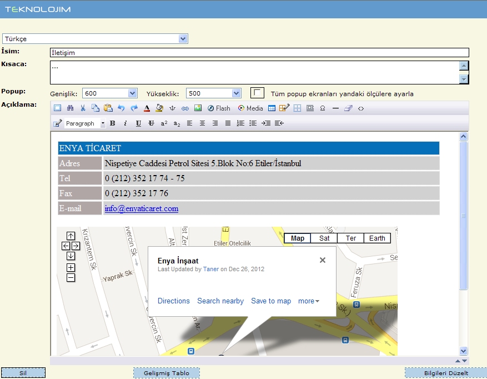Image resolution: width=487 pixels, height=379 pixels.
Task: Open Find with the binoculars icon
Action: [x=70, y=108]
